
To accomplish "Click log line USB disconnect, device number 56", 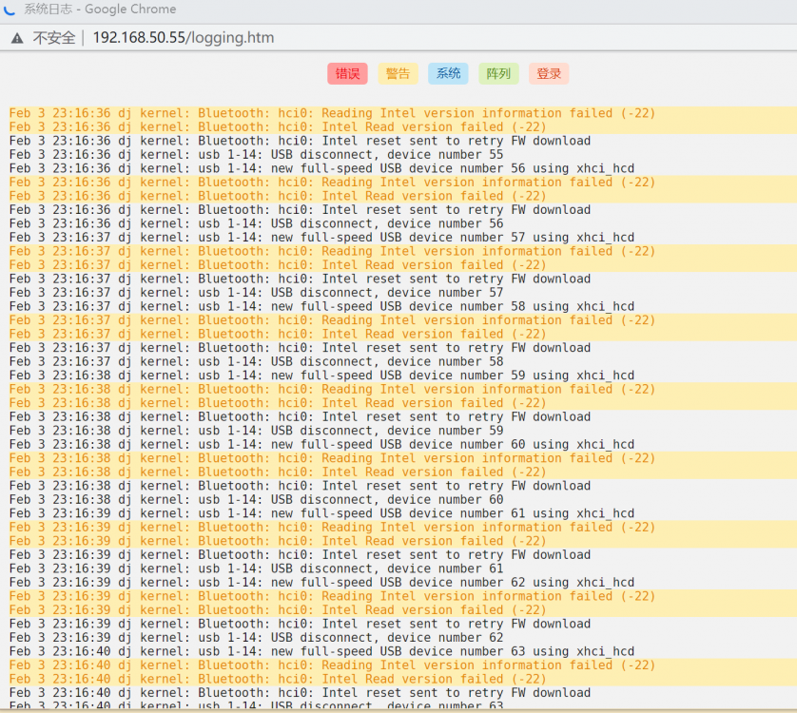I will pyautogui.click(x=256, y=223).
